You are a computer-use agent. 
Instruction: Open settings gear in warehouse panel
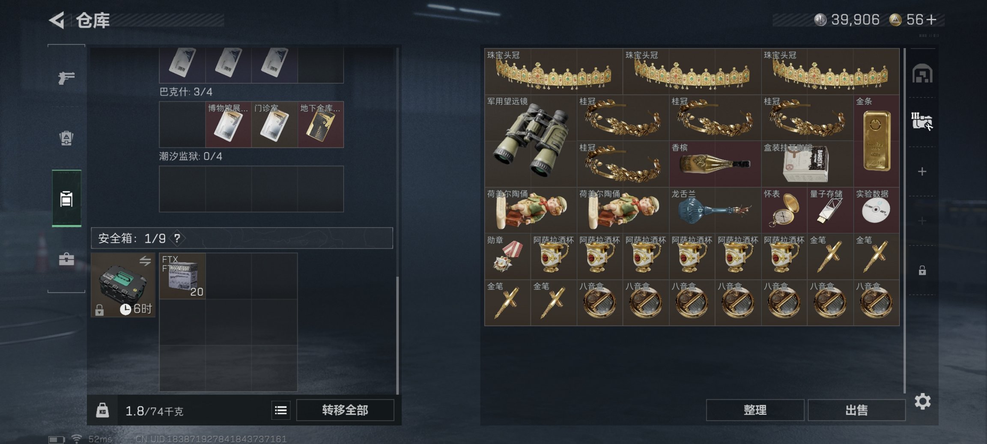coord(923,402)
